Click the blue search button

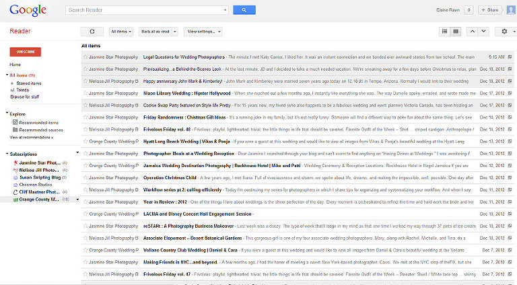[244, 10]
